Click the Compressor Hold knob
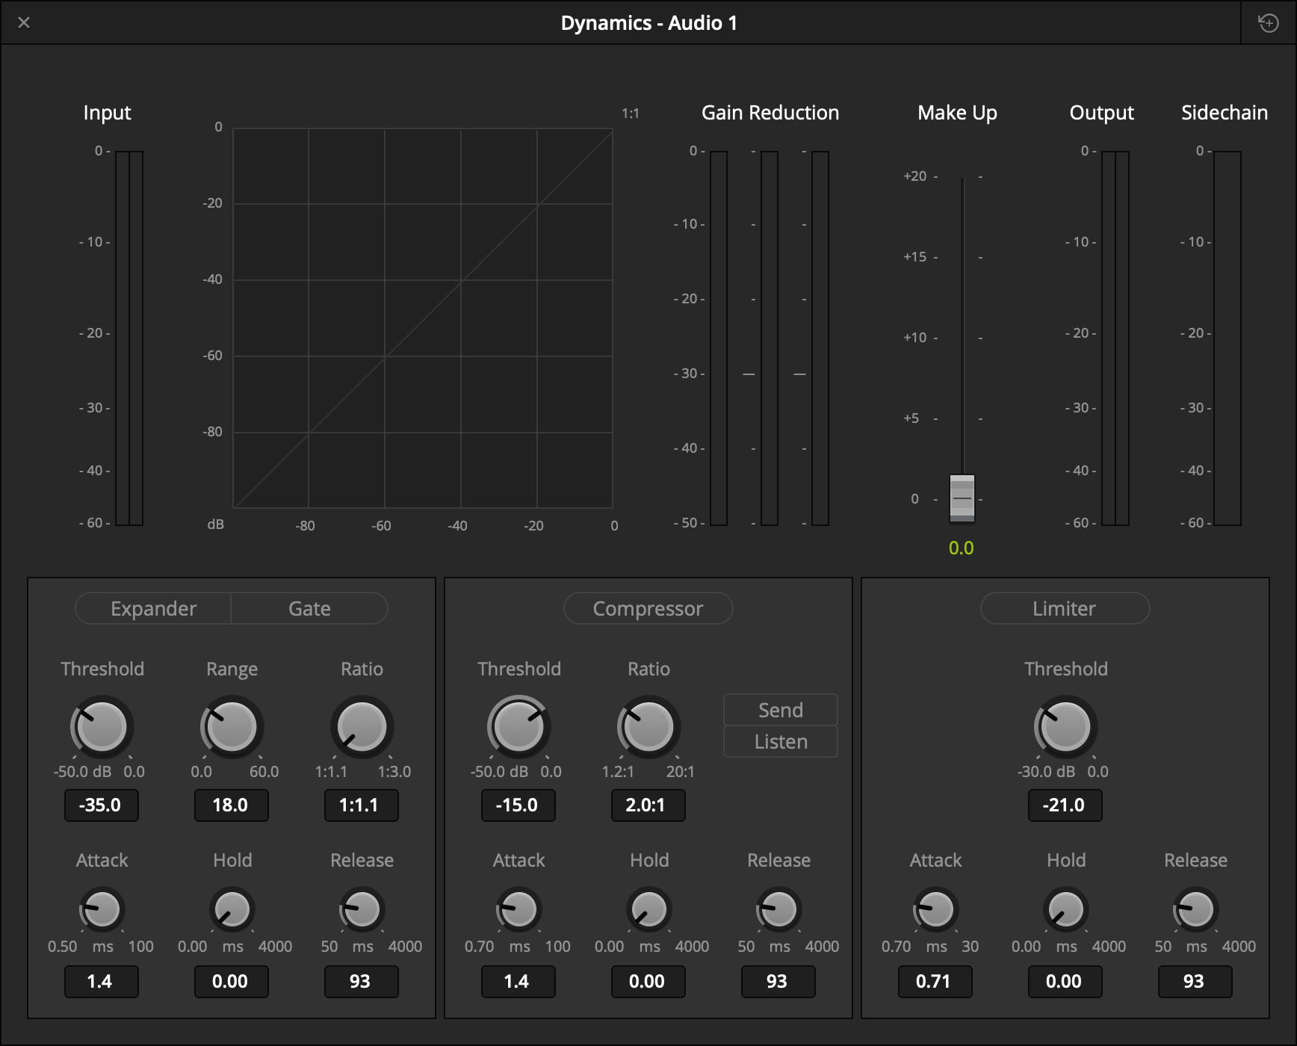The width and height of the screenshot is (1297, 1046). coord(649,909)
